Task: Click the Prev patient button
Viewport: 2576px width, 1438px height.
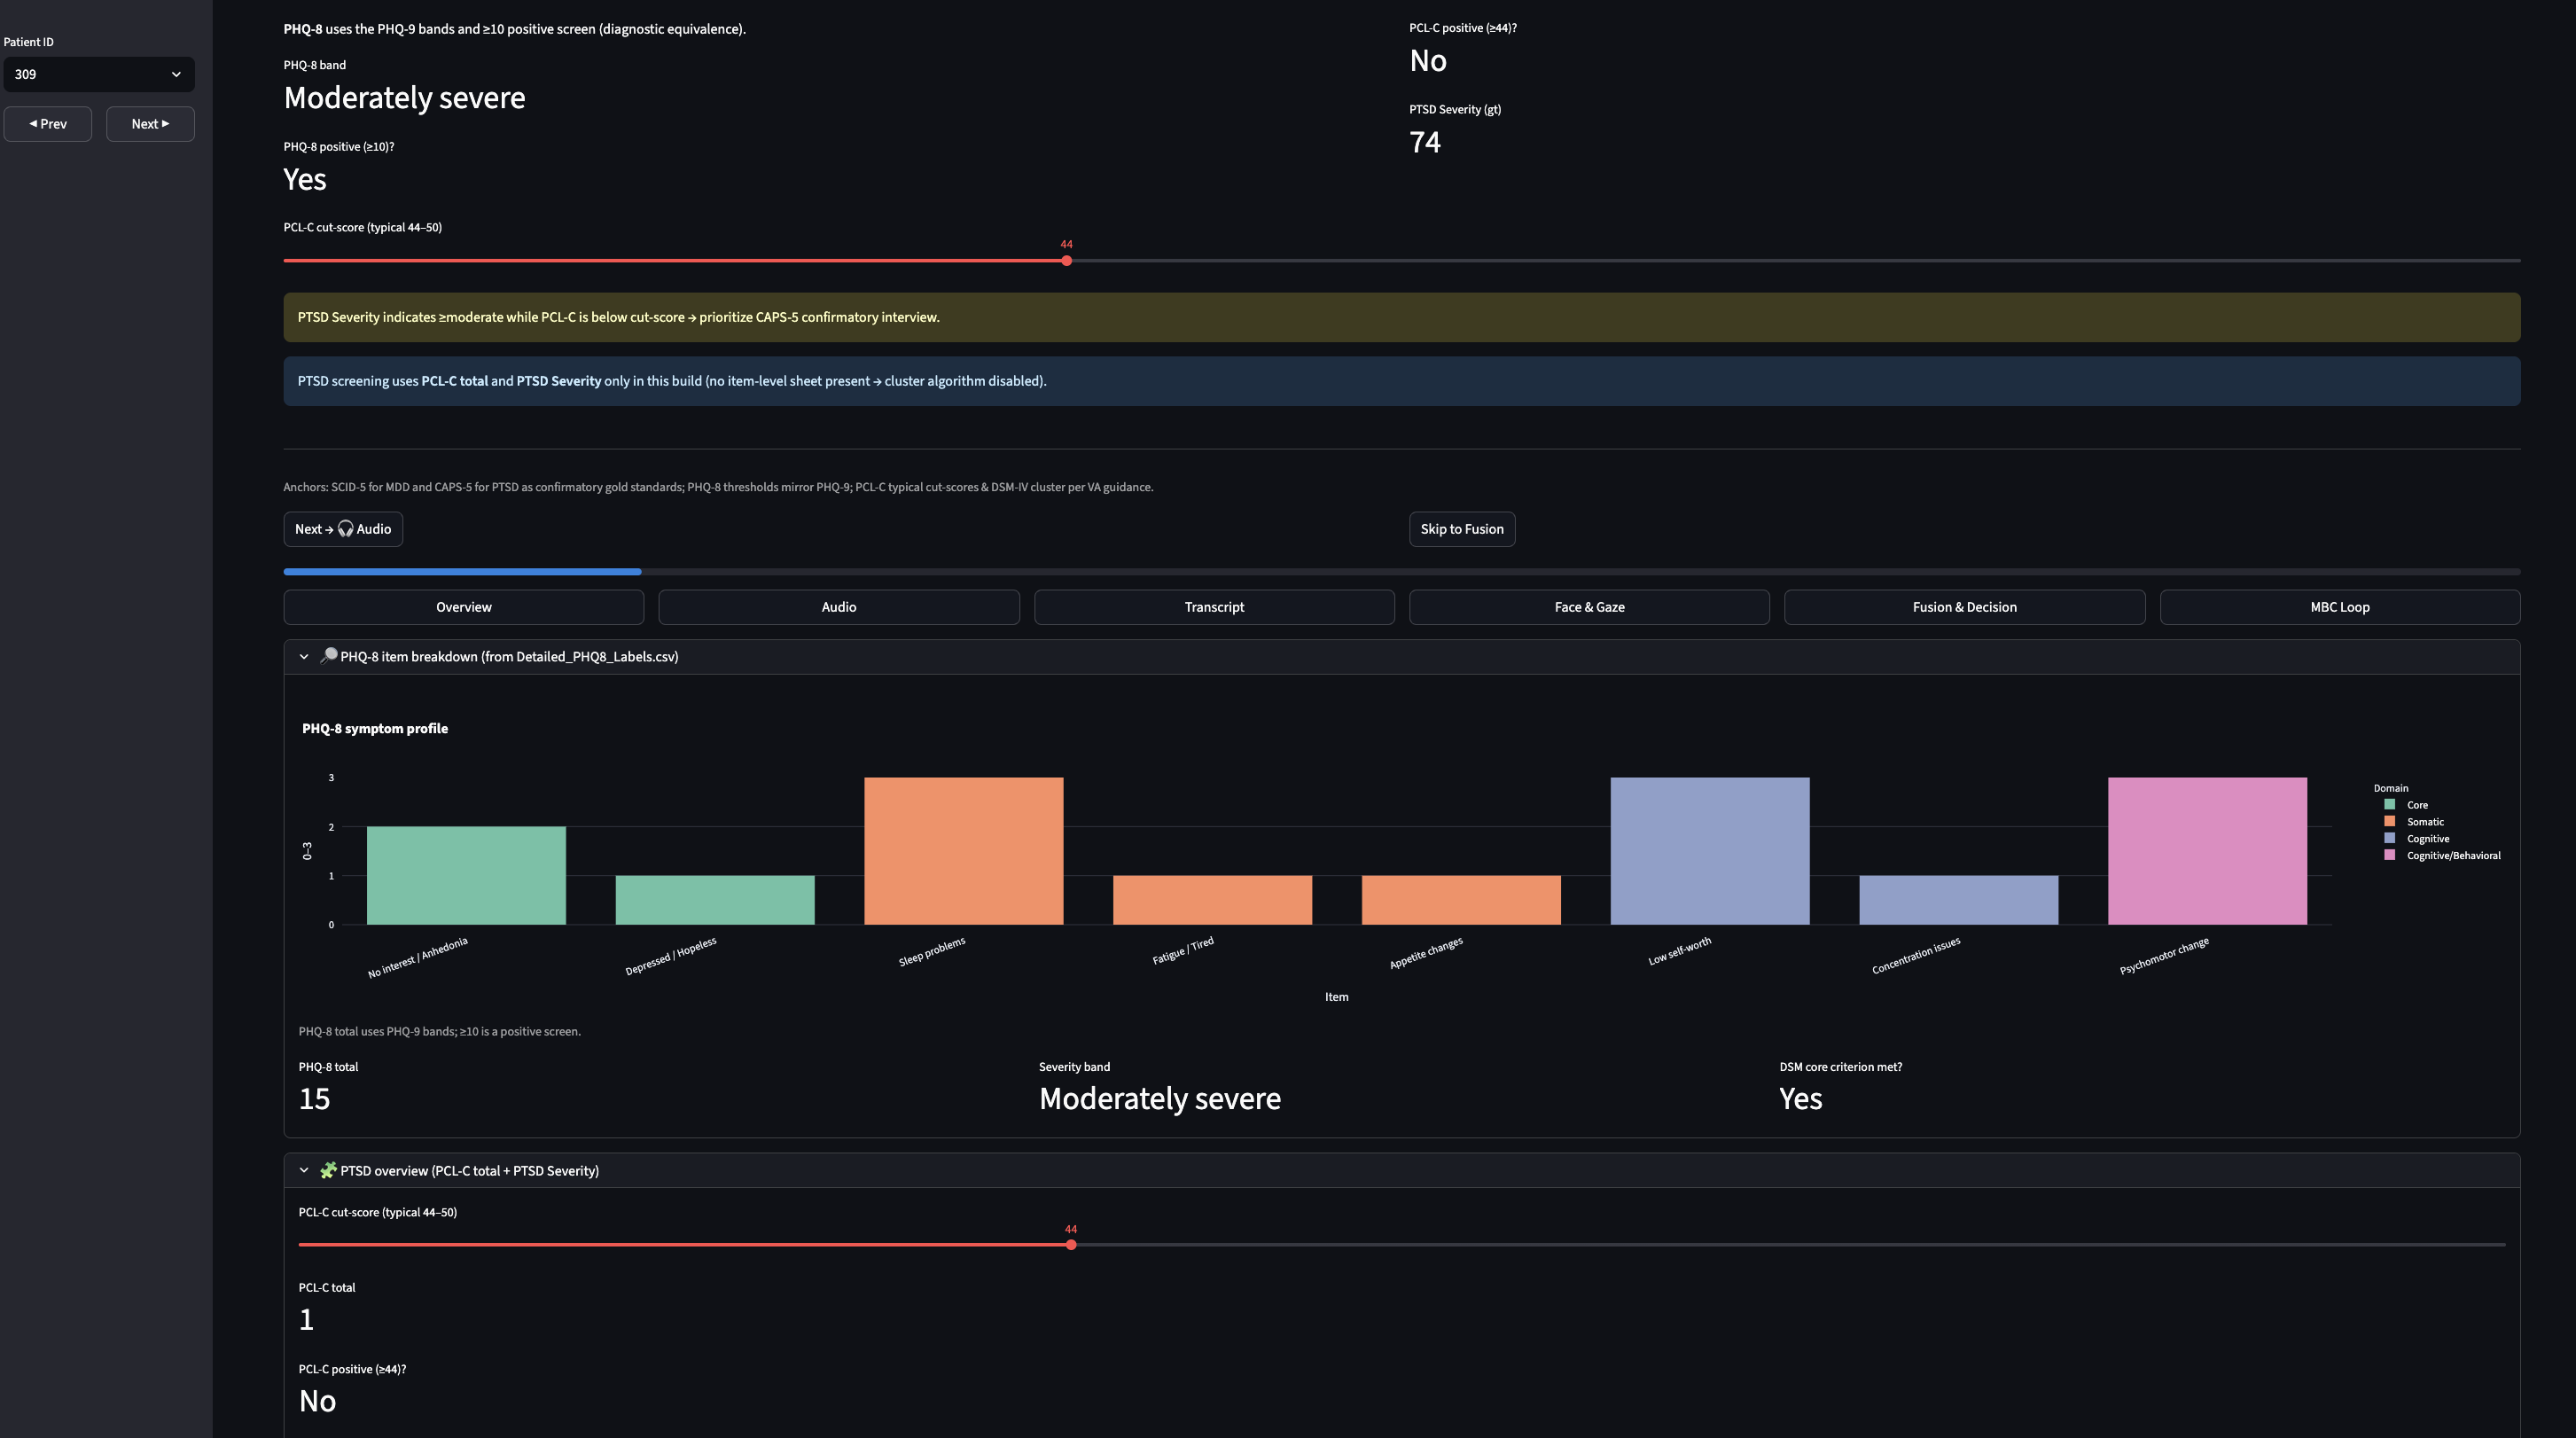Action: pyautogui.click(x=48, y=124)
